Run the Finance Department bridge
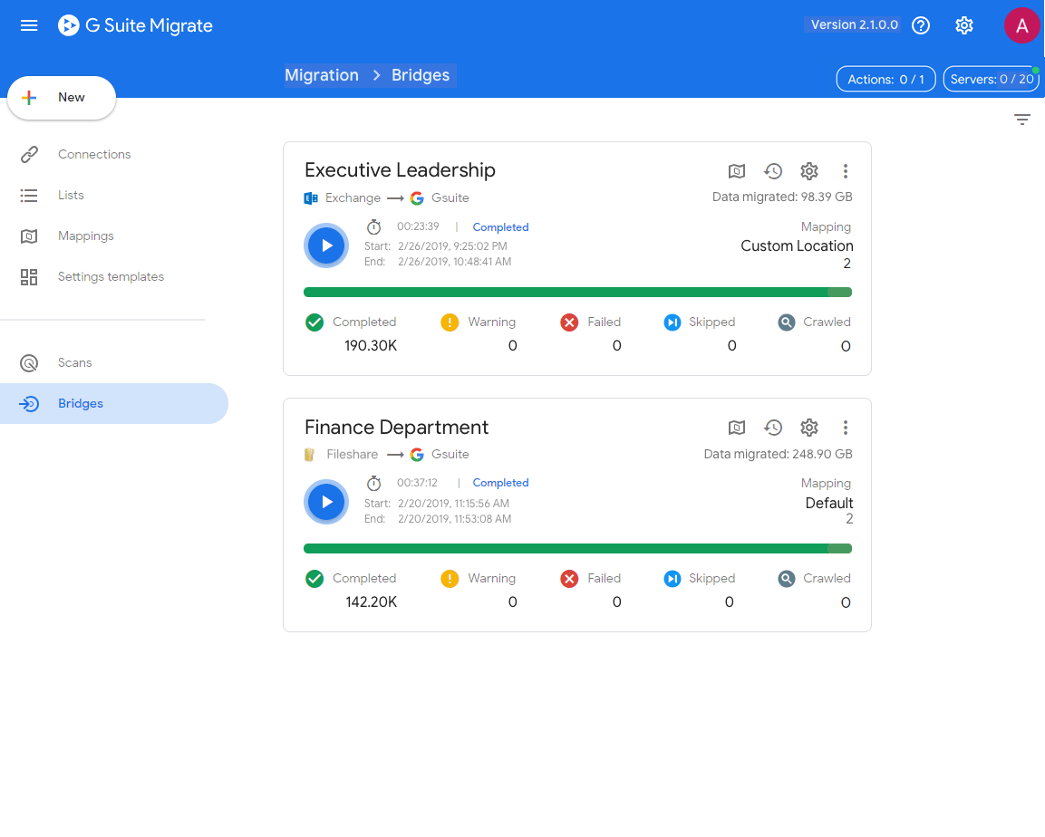Viewport: 1045px width, 837px height. pyautogui.click(x=326, y=502)
